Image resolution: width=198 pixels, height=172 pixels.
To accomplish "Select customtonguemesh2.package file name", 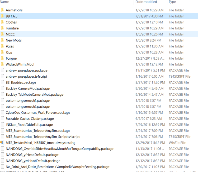I will pos(28,107).
